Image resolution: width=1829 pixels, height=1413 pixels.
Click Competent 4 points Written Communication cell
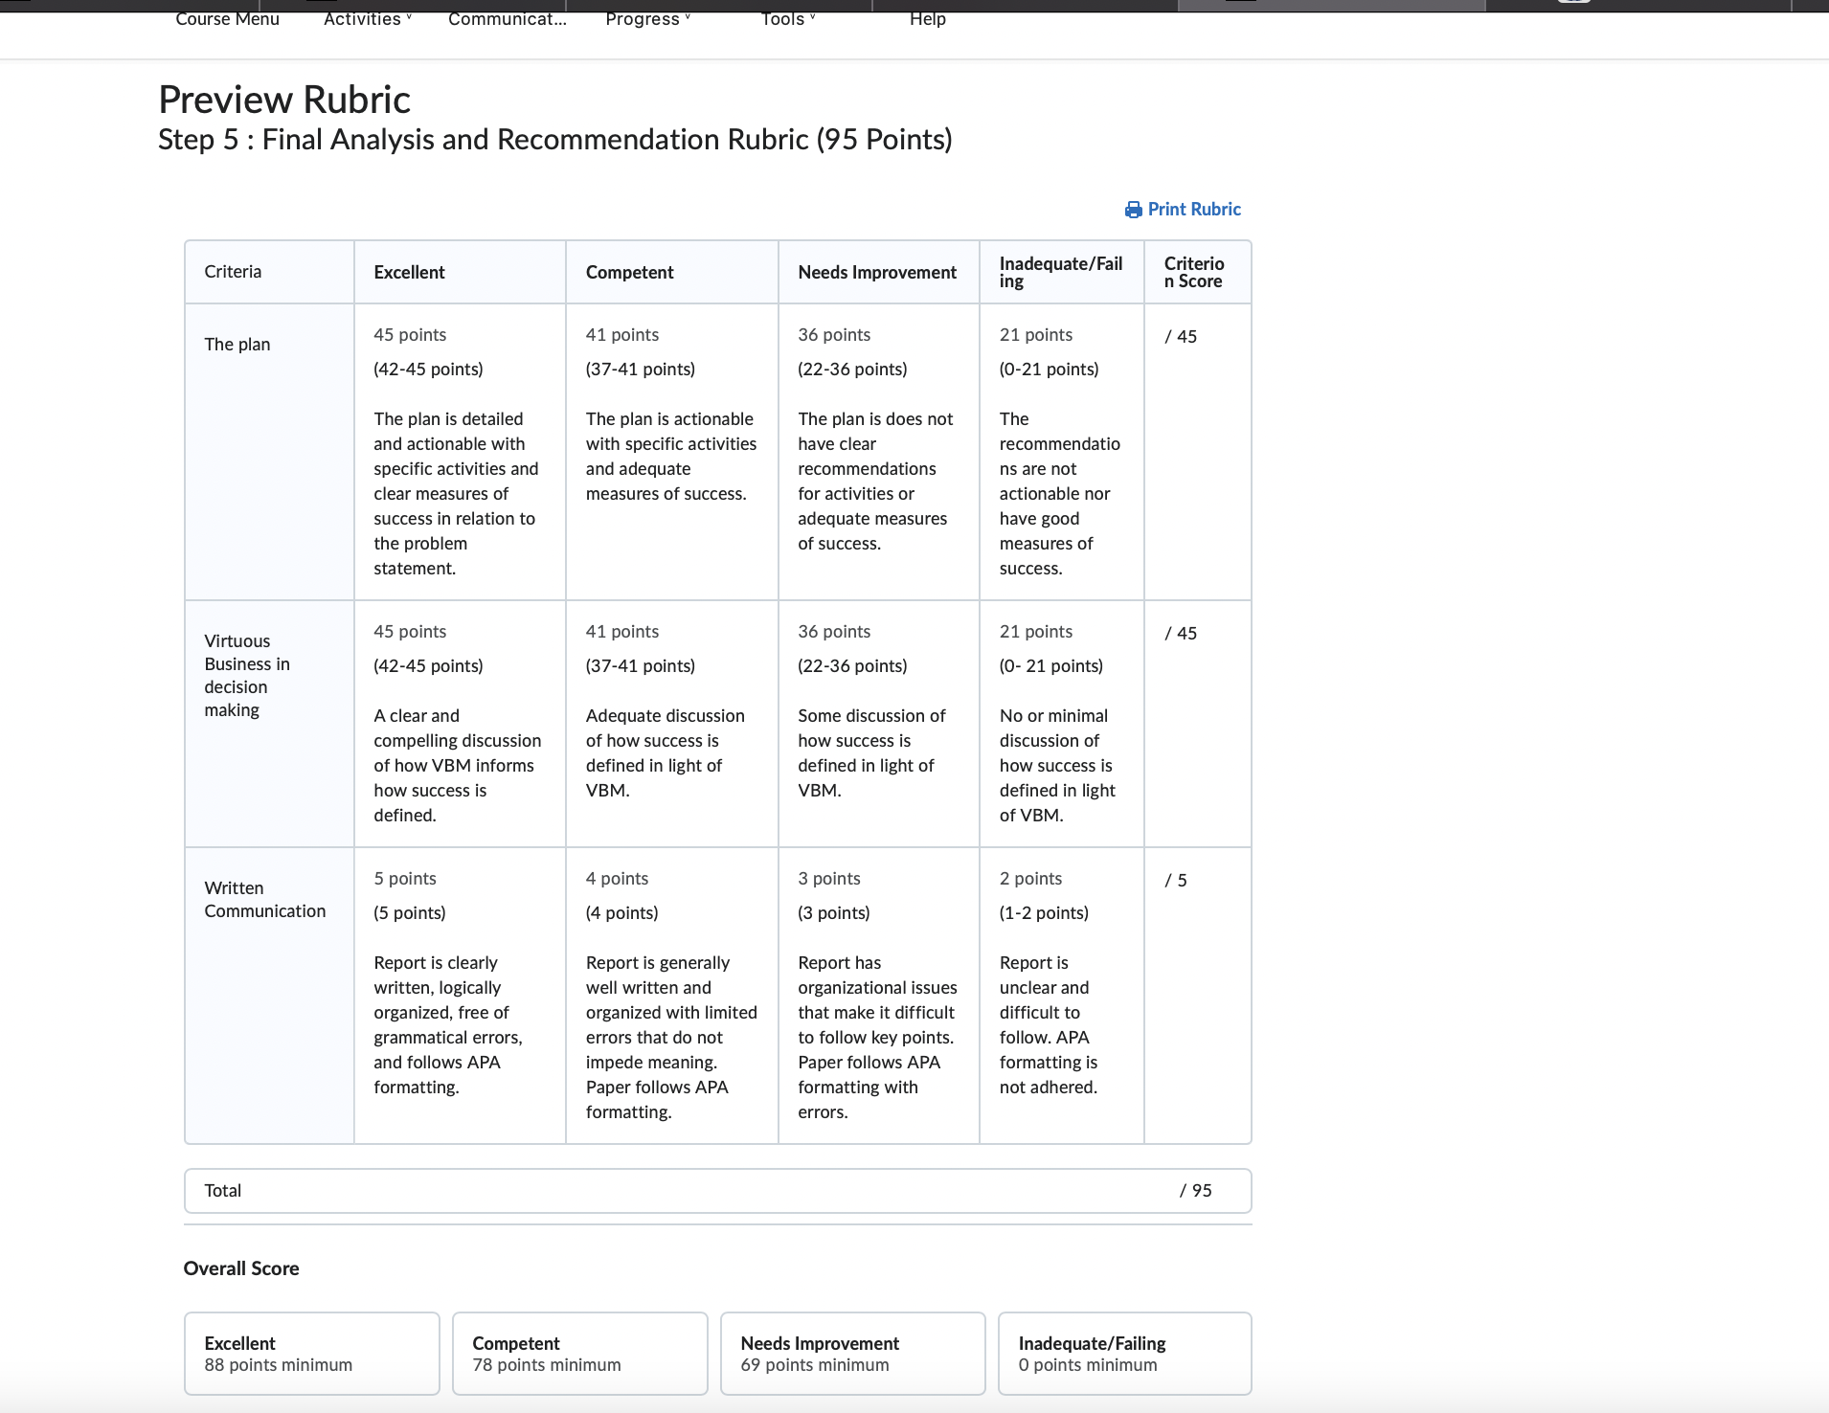[672, 996]
